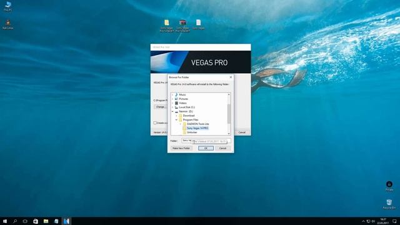The width and height of the screenshot is (400, 225).
Task: Click the Make New Folder button
Action: (181, 148)
